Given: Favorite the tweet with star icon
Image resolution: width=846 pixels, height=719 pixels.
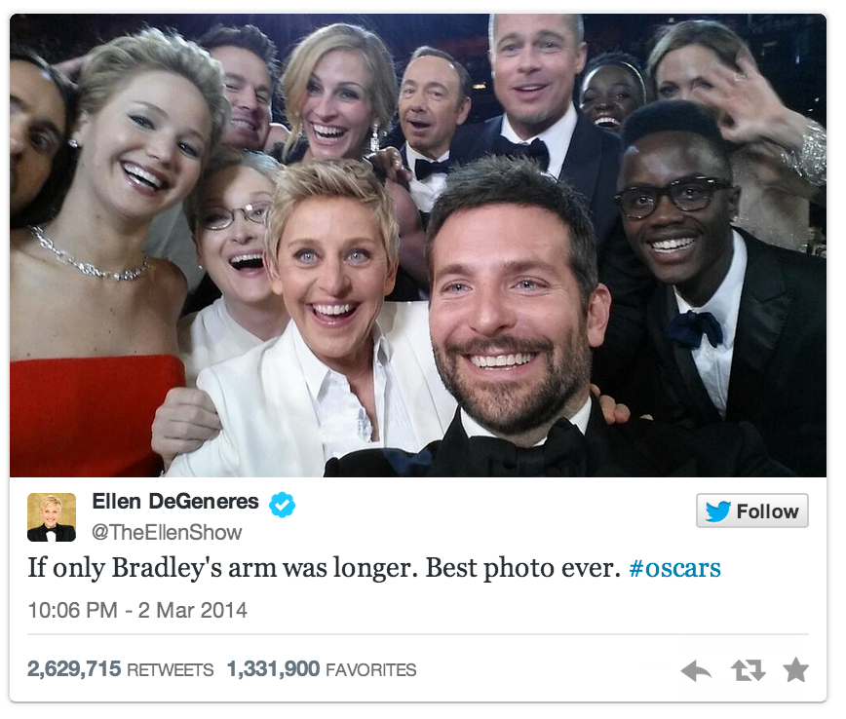Looking at the screenshot, I should [x=796, y=670].
